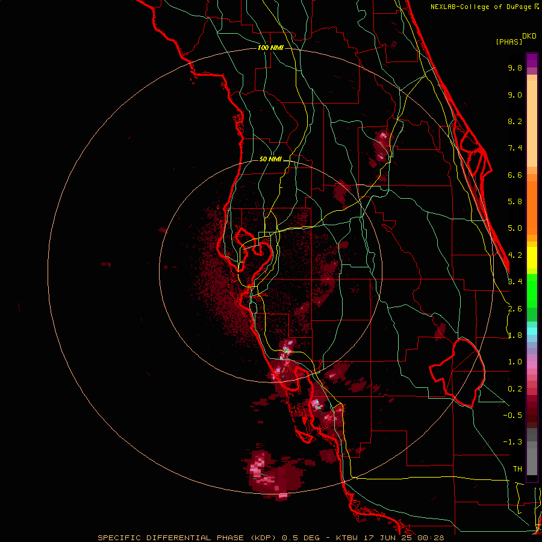Select the 0.2 color scale value

coord(515,389)
